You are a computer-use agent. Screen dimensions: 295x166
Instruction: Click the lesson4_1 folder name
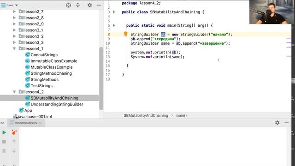click(34, 49)
